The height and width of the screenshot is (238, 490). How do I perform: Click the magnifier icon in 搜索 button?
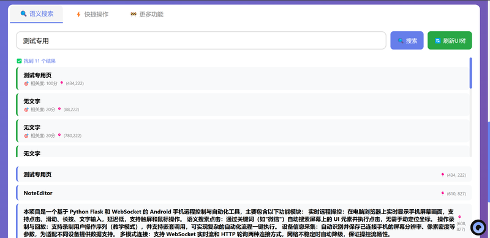pos(401,40)
